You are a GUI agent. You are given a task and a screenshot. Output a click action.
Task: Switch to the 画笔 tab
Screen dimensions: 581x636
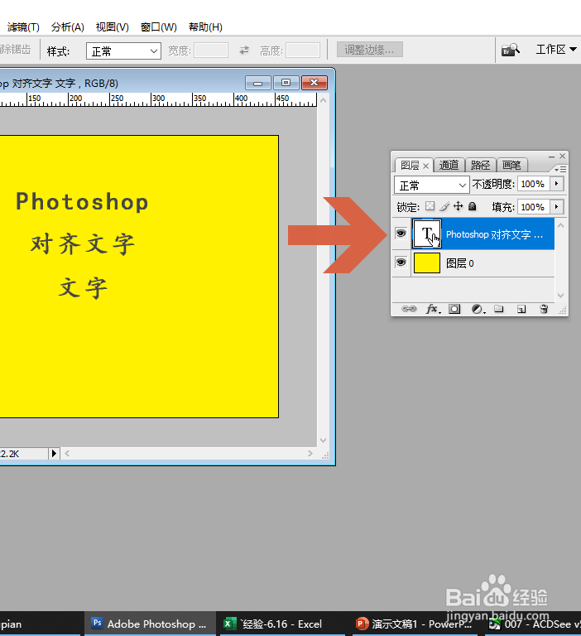point(511,165)
